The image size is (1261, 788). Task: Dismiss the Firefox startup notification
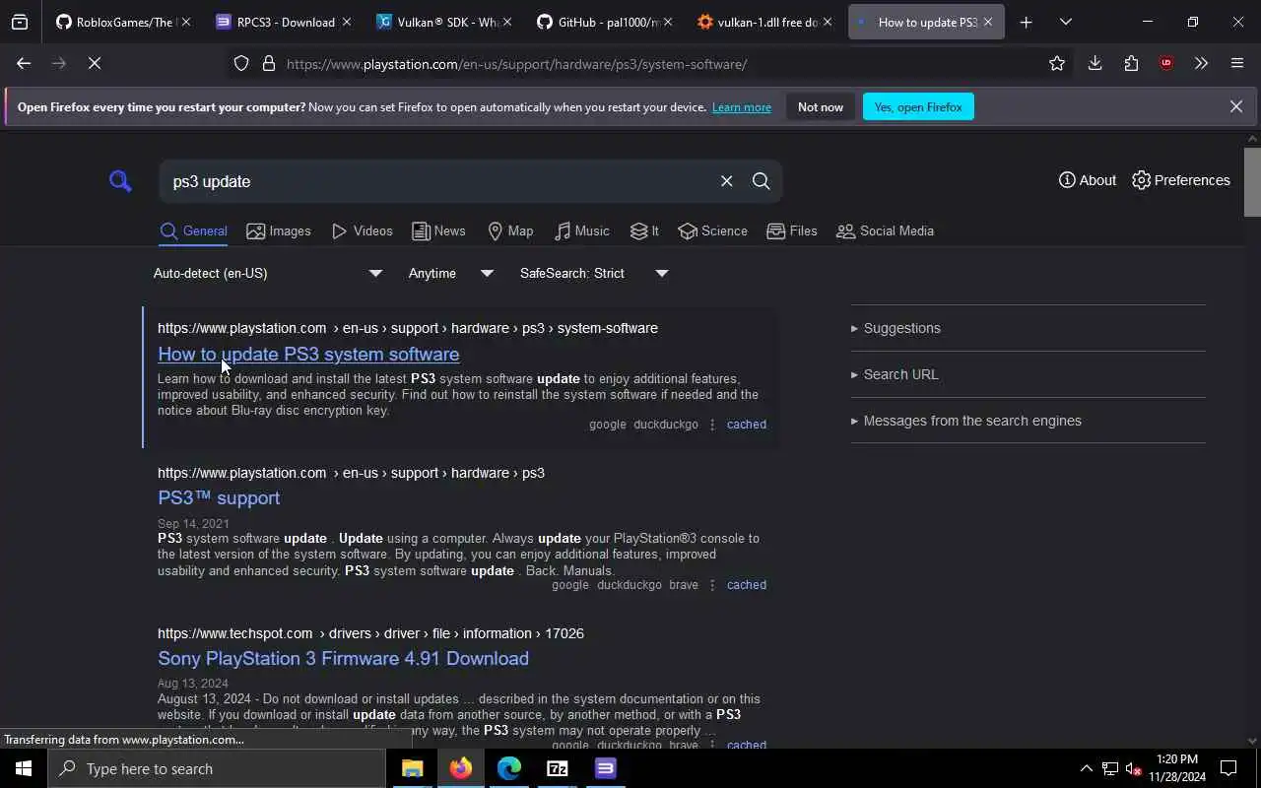1235,106
